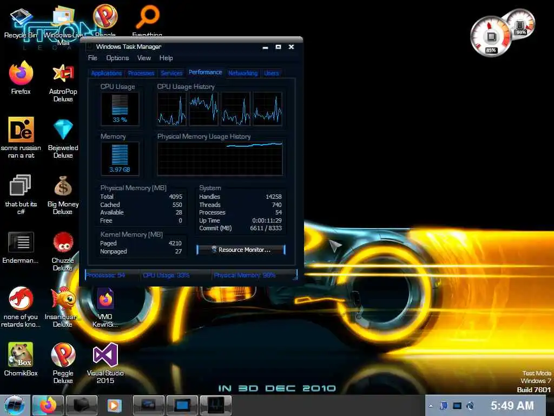Screen dimensions: 554x416
Task: Show hidden tray icons arrow
Action: pos(431,406)
